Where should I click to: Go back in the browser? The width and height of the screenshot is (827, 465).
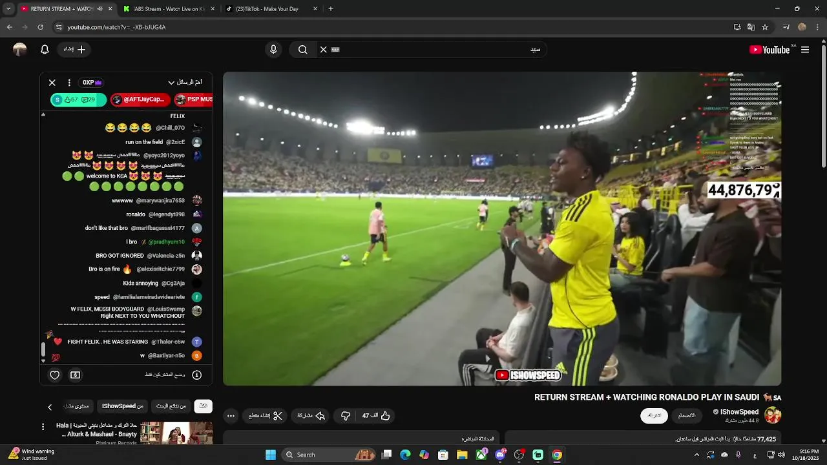point(10,27)
